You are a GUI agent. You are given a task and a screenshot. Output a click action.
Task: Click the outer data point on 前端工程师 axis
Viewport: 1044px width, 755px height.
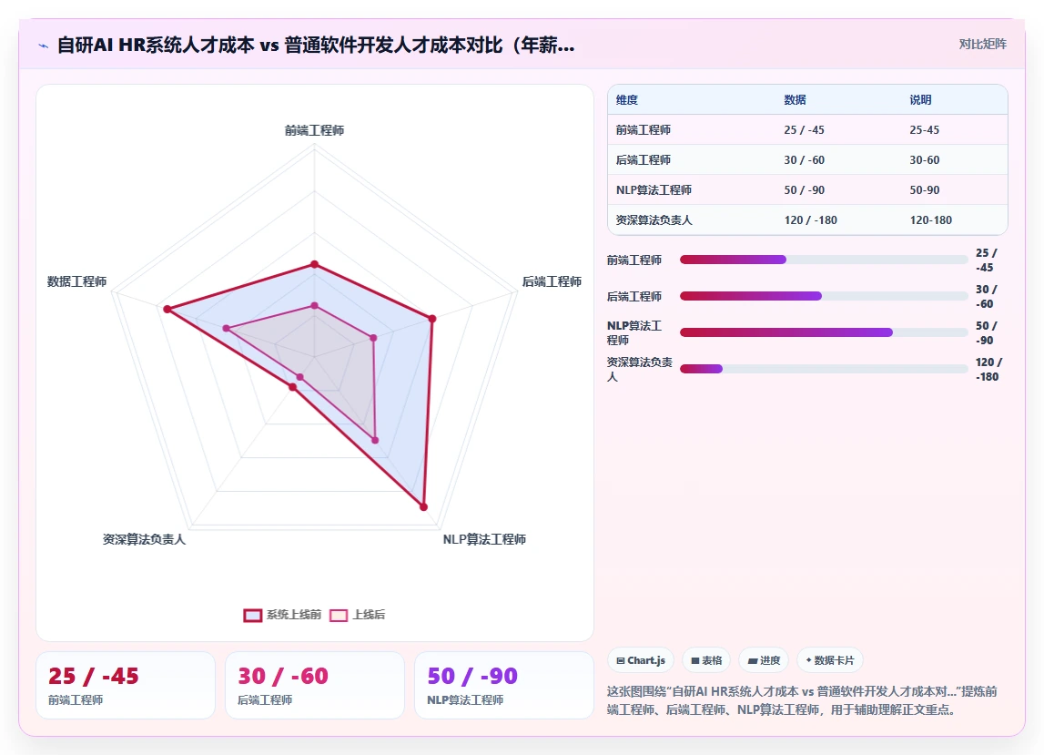[315, 264]
